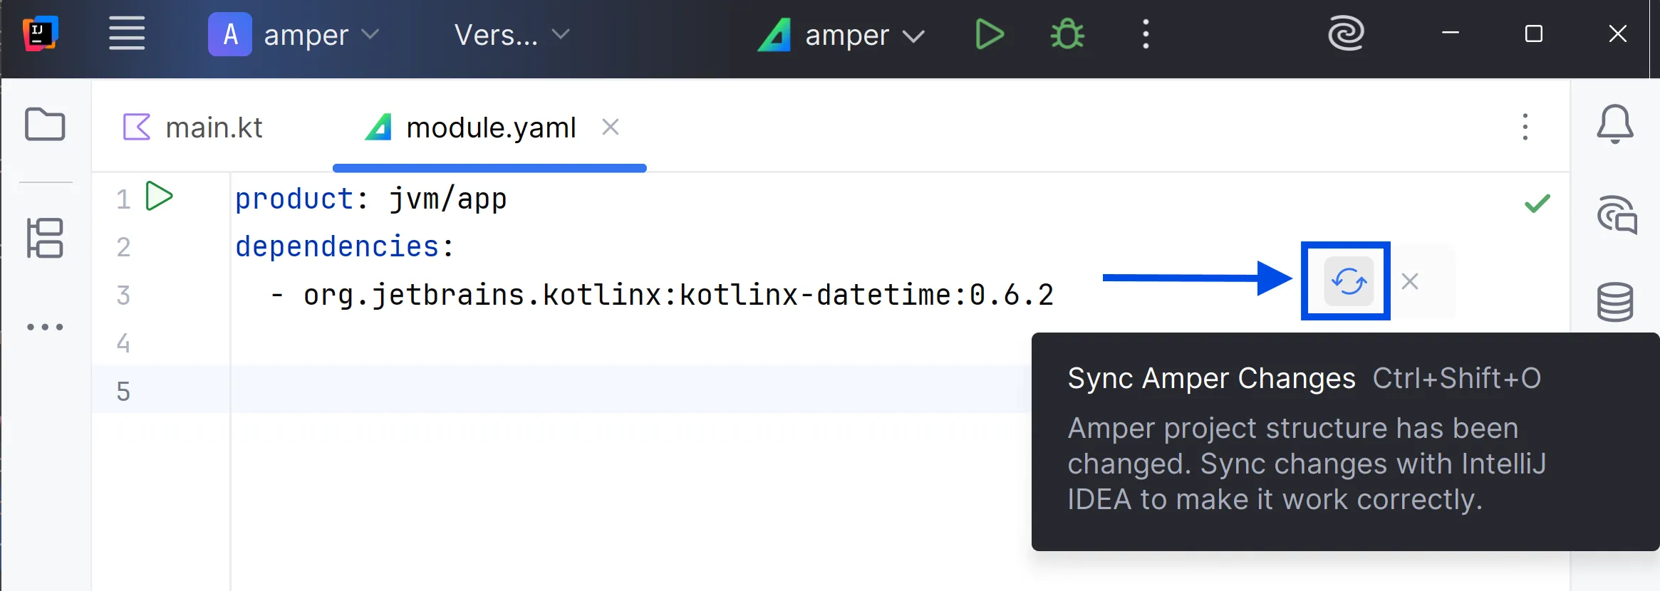Close the module.yaml tab
1660x591 pixels.
610,127
